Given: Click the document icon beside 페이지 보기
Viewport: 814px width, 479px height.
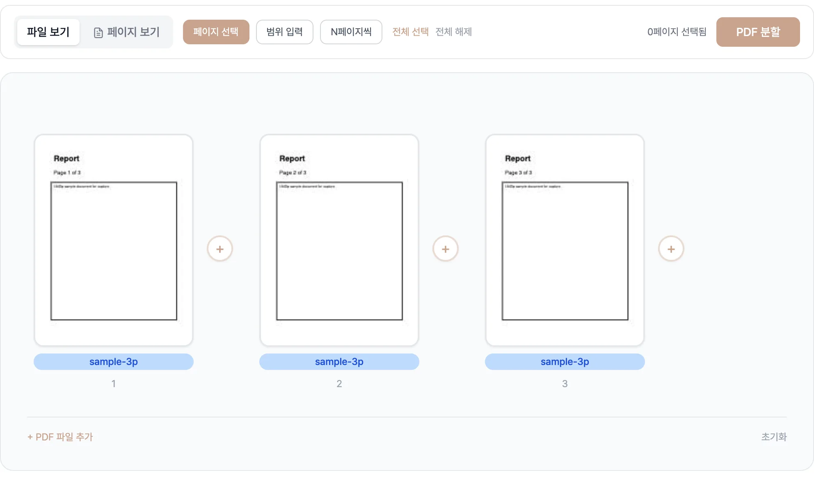Looking at the screenshot, I should 98,32.
